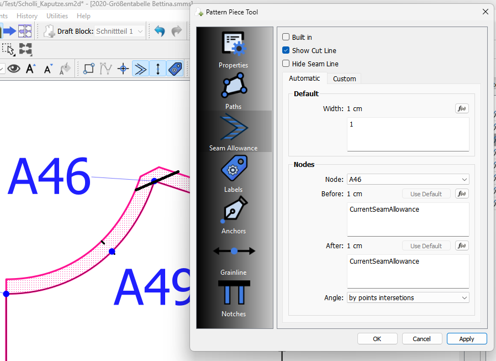Select the Labels section icon
The height and width of the screenshot is (361, 496).
tap(234, 174)
